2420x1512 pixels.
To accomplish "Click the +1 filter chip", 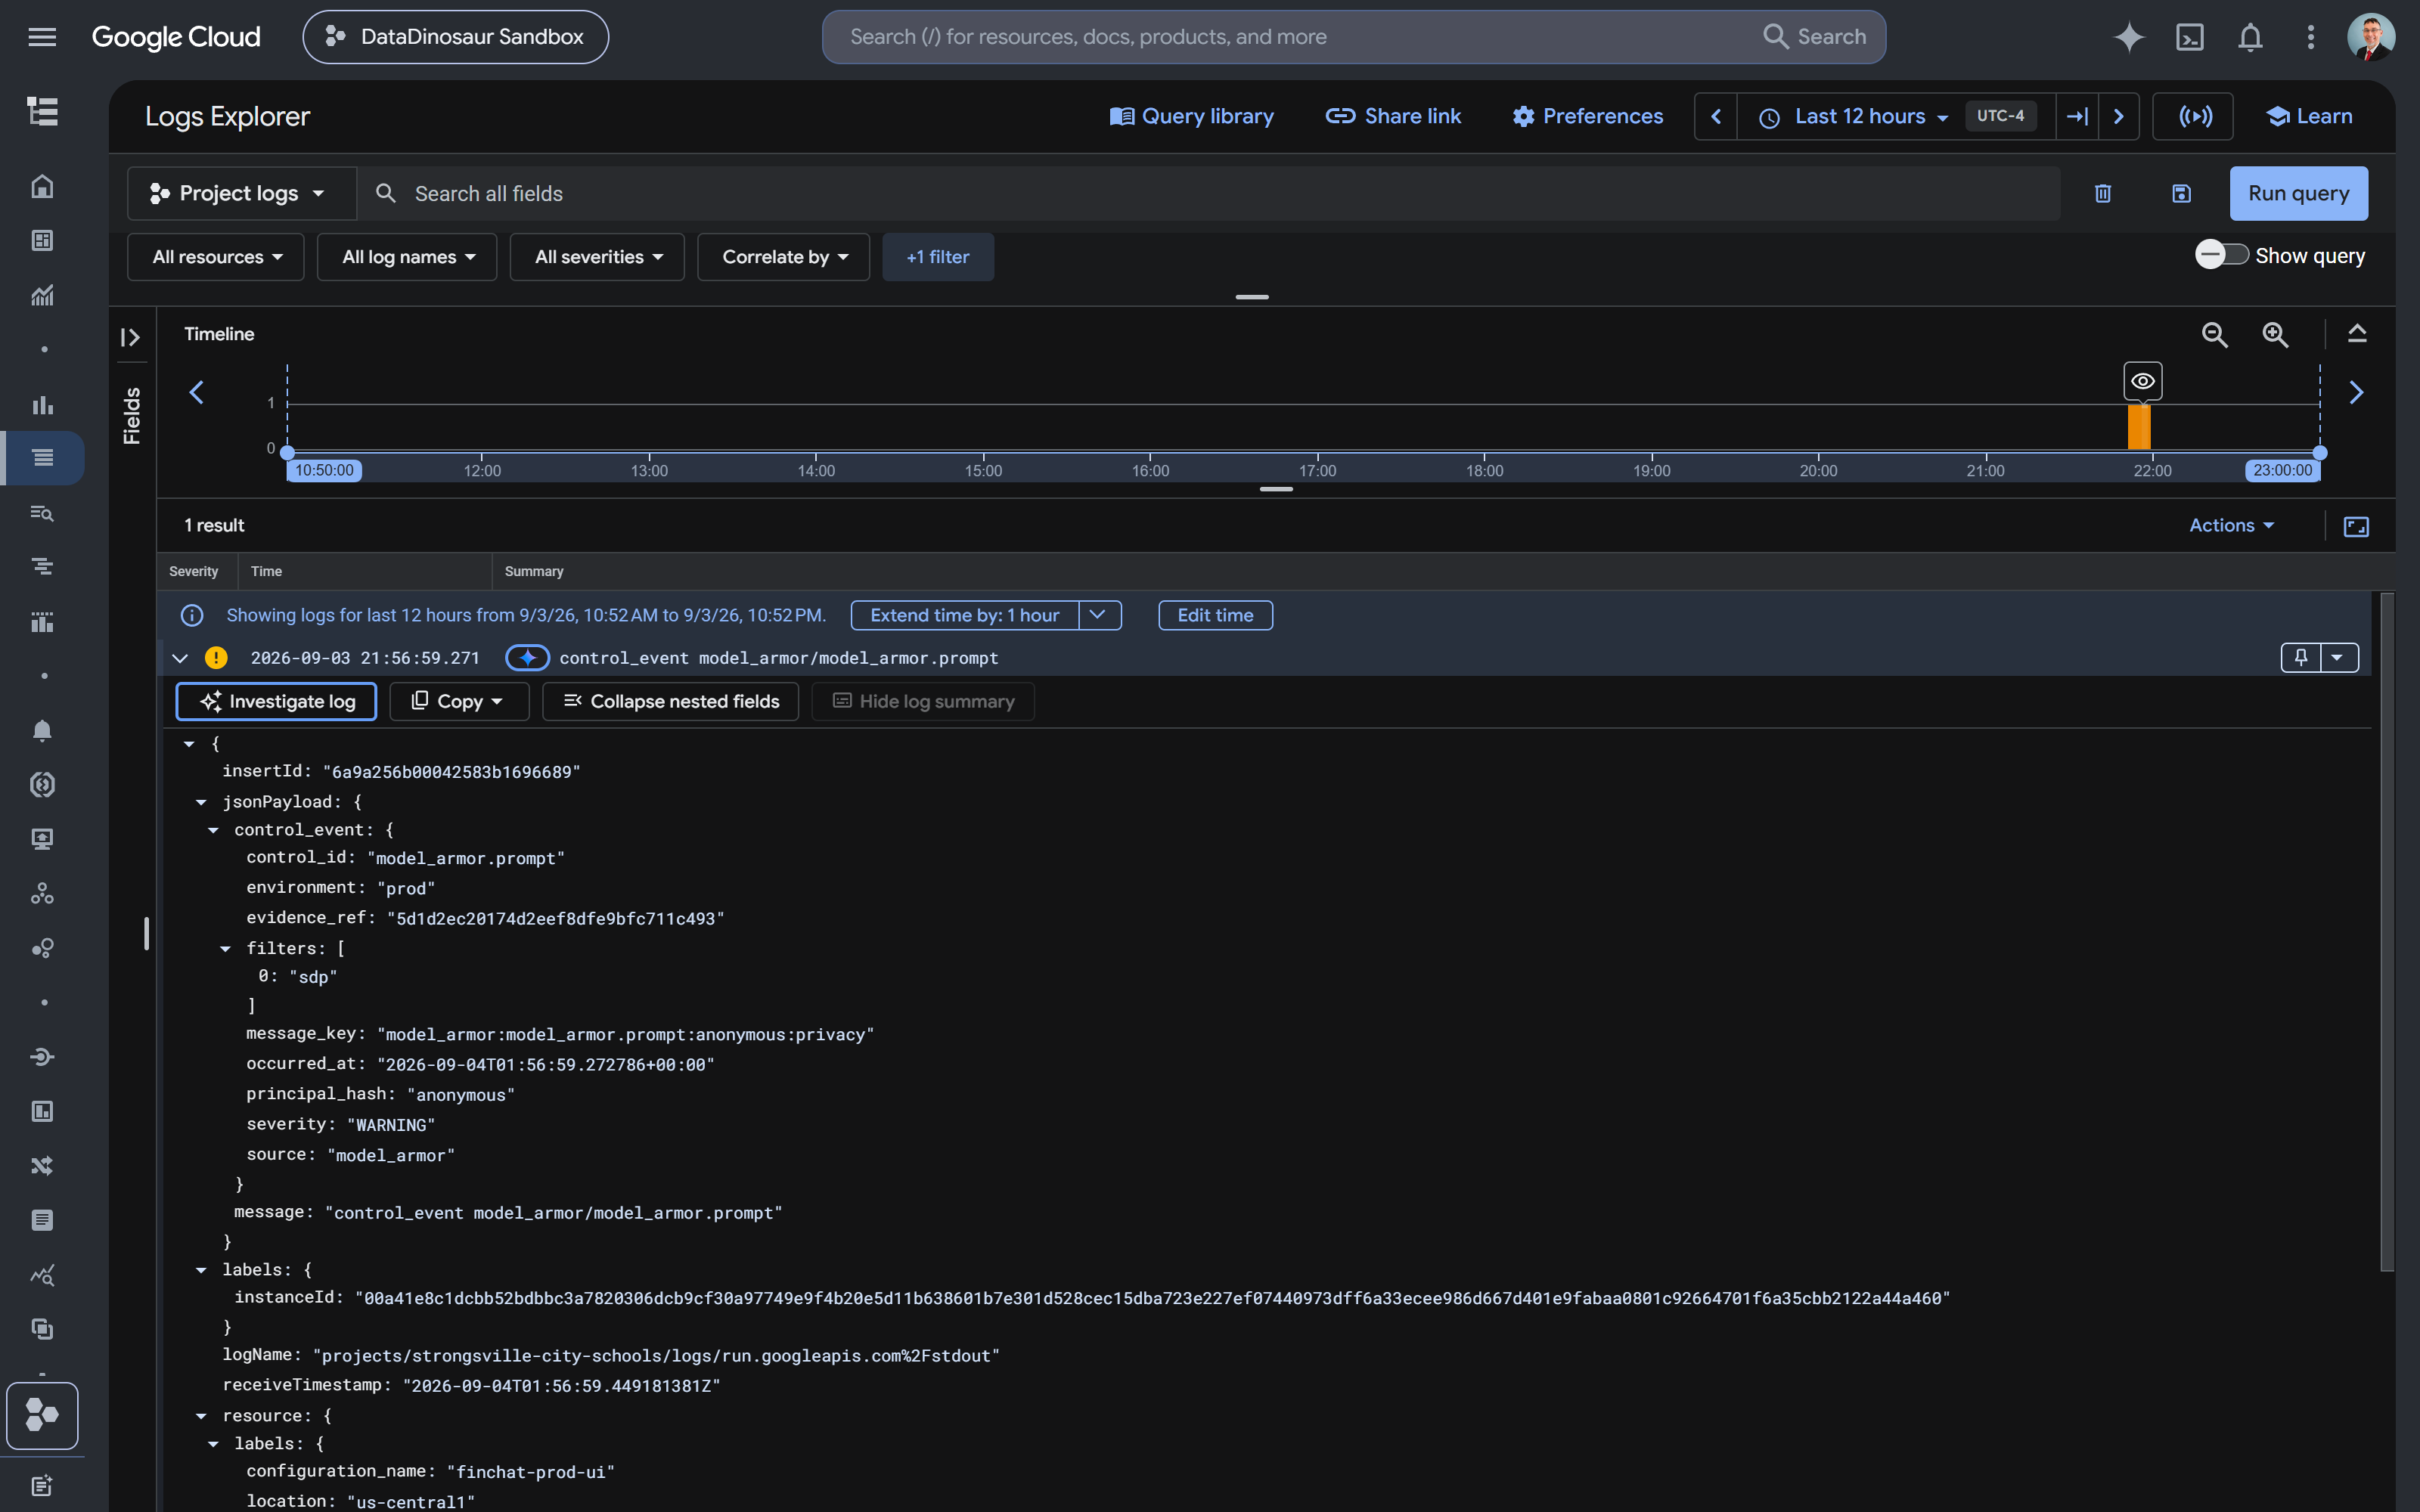I will tap(938, 257).
